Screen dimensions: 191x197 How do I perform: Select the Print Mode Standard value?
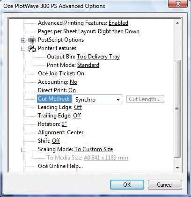click(x=88, y=65)
